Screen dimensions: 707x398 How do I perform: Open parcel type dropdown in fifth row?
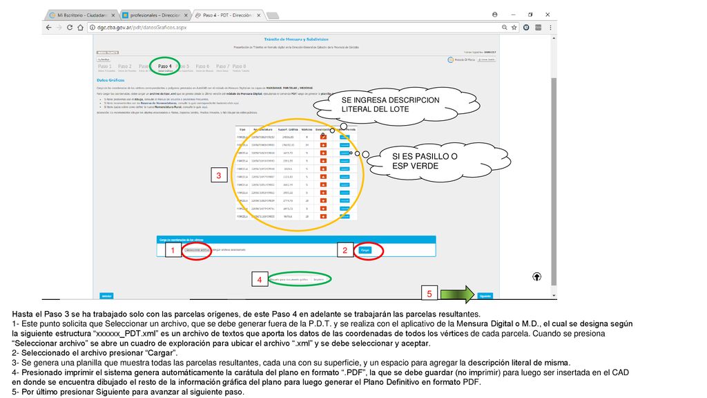345,169
